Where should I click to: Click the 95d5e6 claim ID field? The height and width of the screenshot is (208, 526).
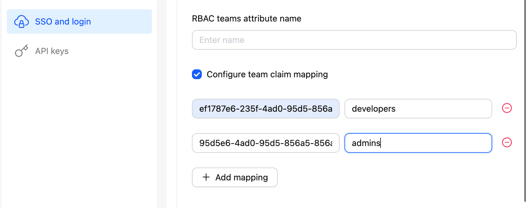pyautogui.click(x=266, y=143)
